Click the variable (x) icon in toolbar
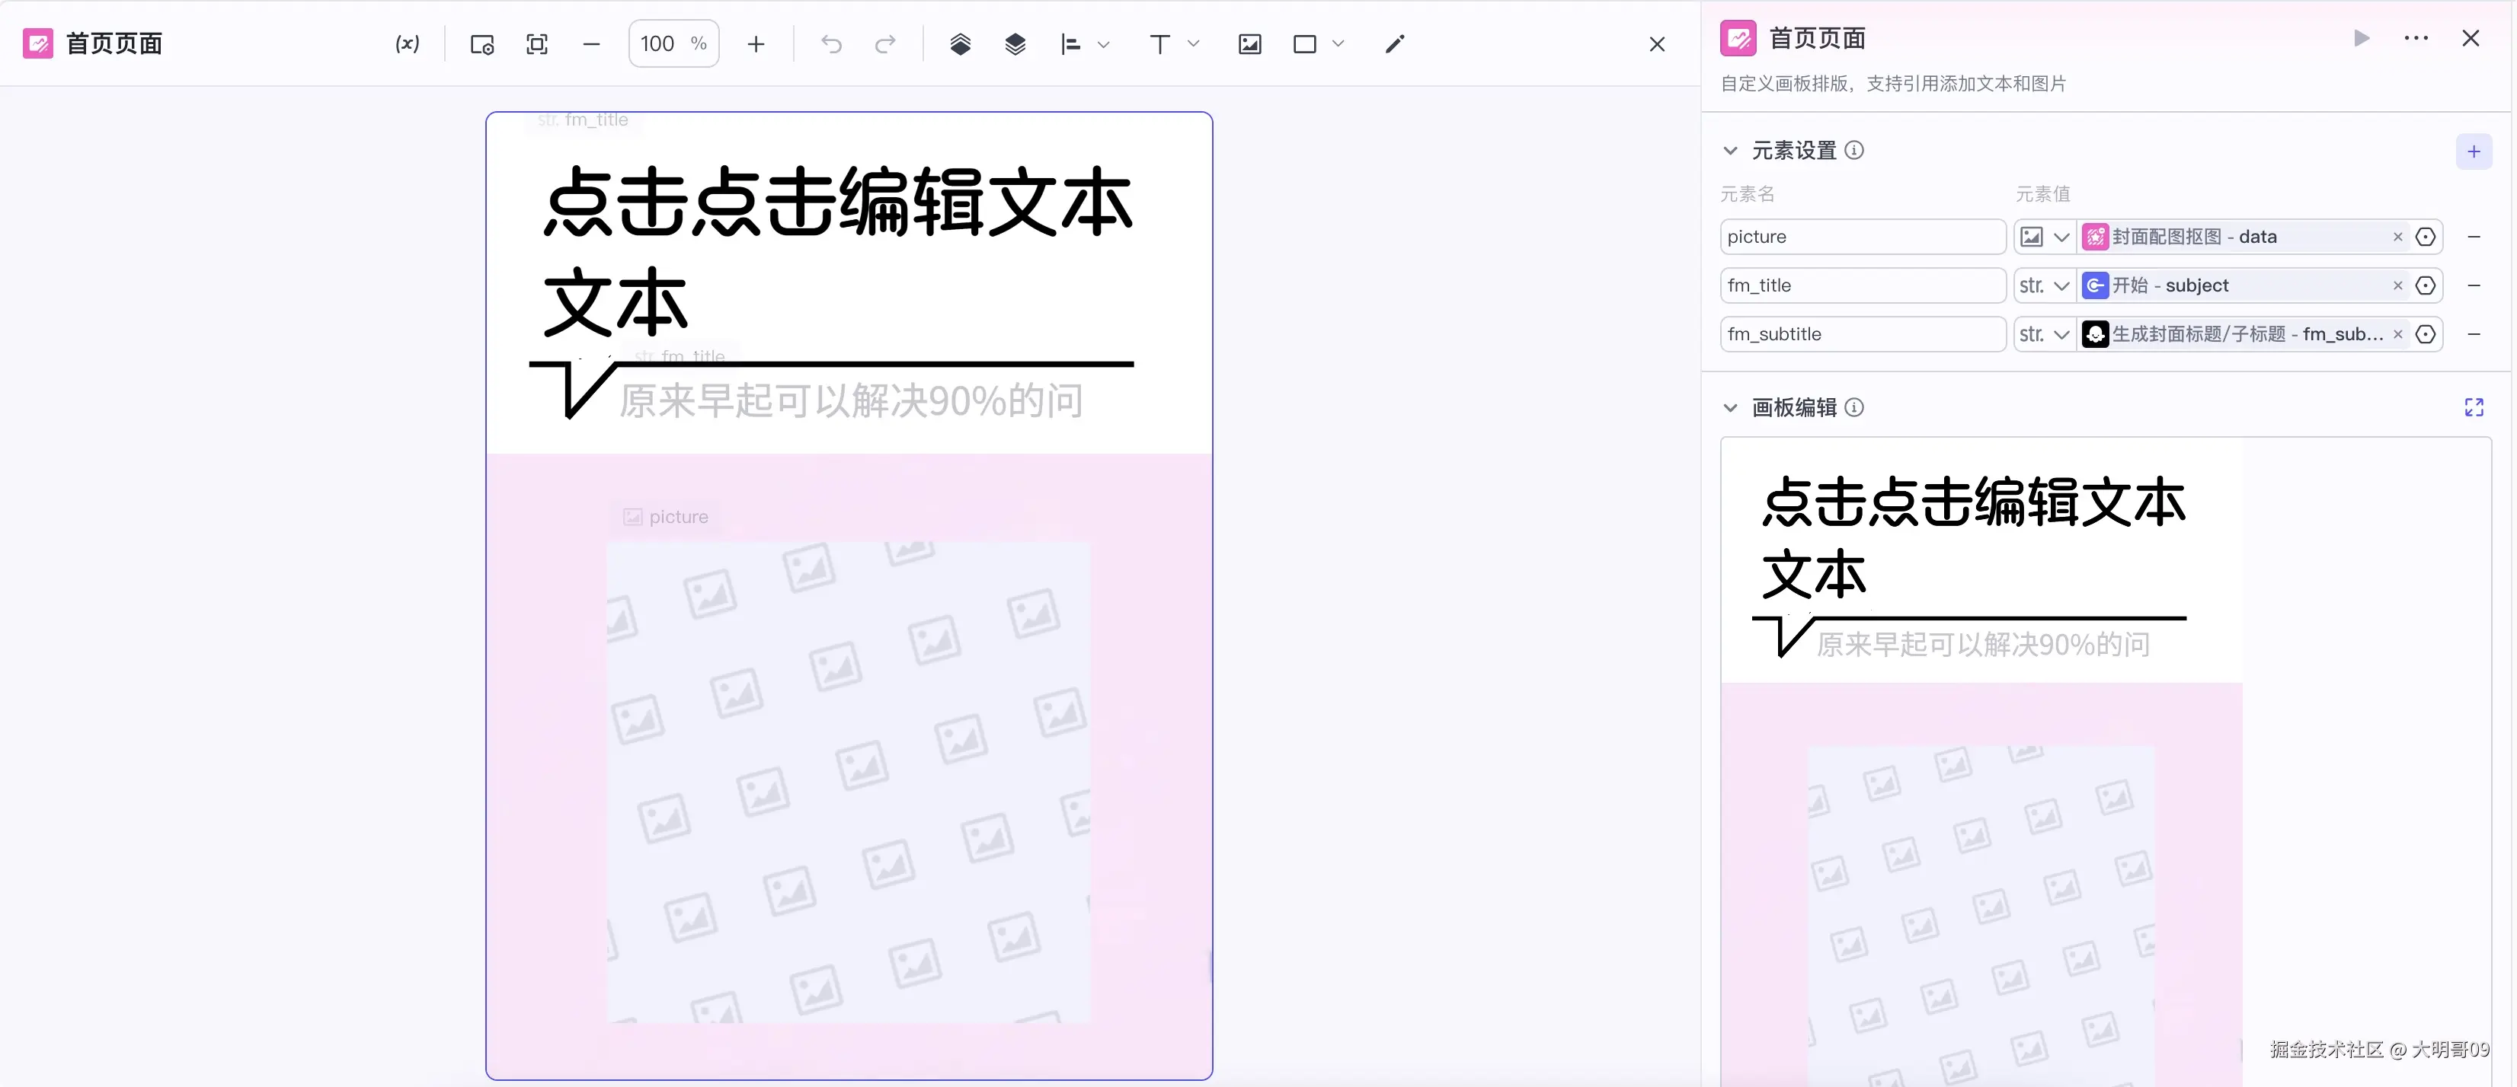 coord(408,44)
